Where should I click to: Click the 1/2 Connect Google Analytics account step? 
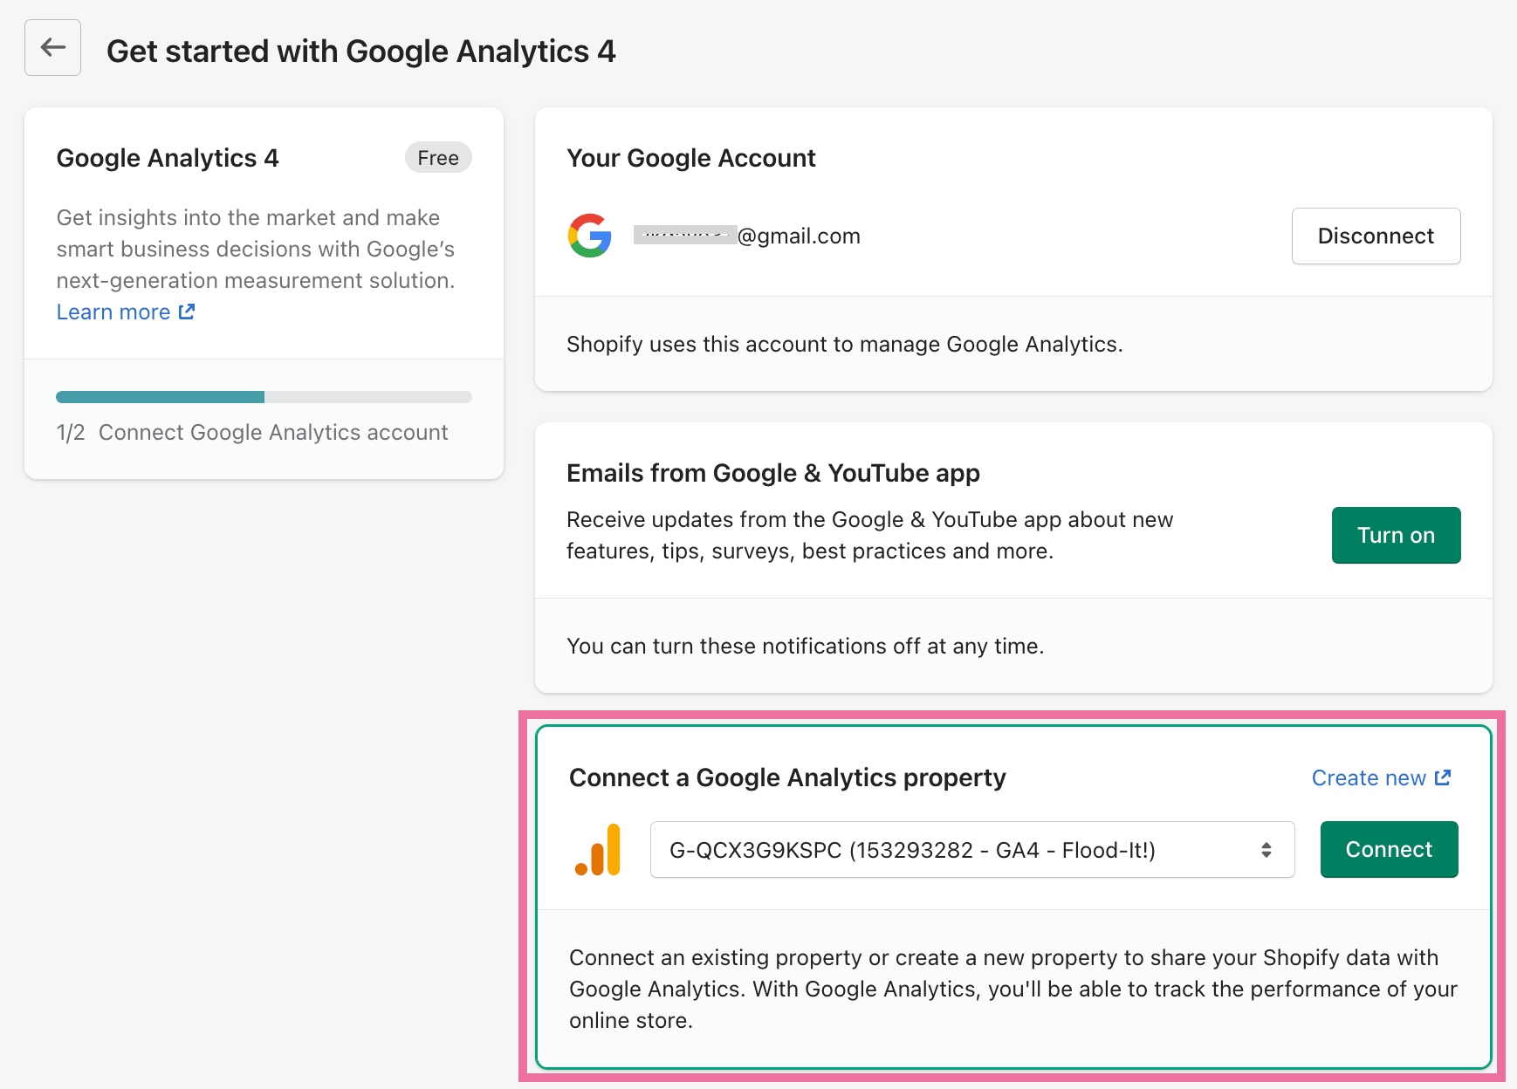[252, 432]
